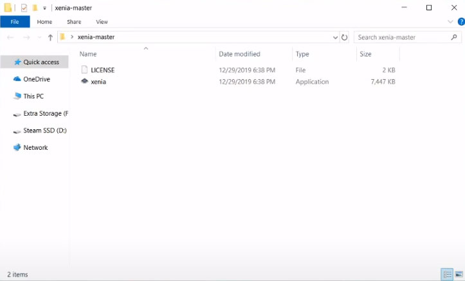
Task: Sort files by Name column
Action: [87, 54]
